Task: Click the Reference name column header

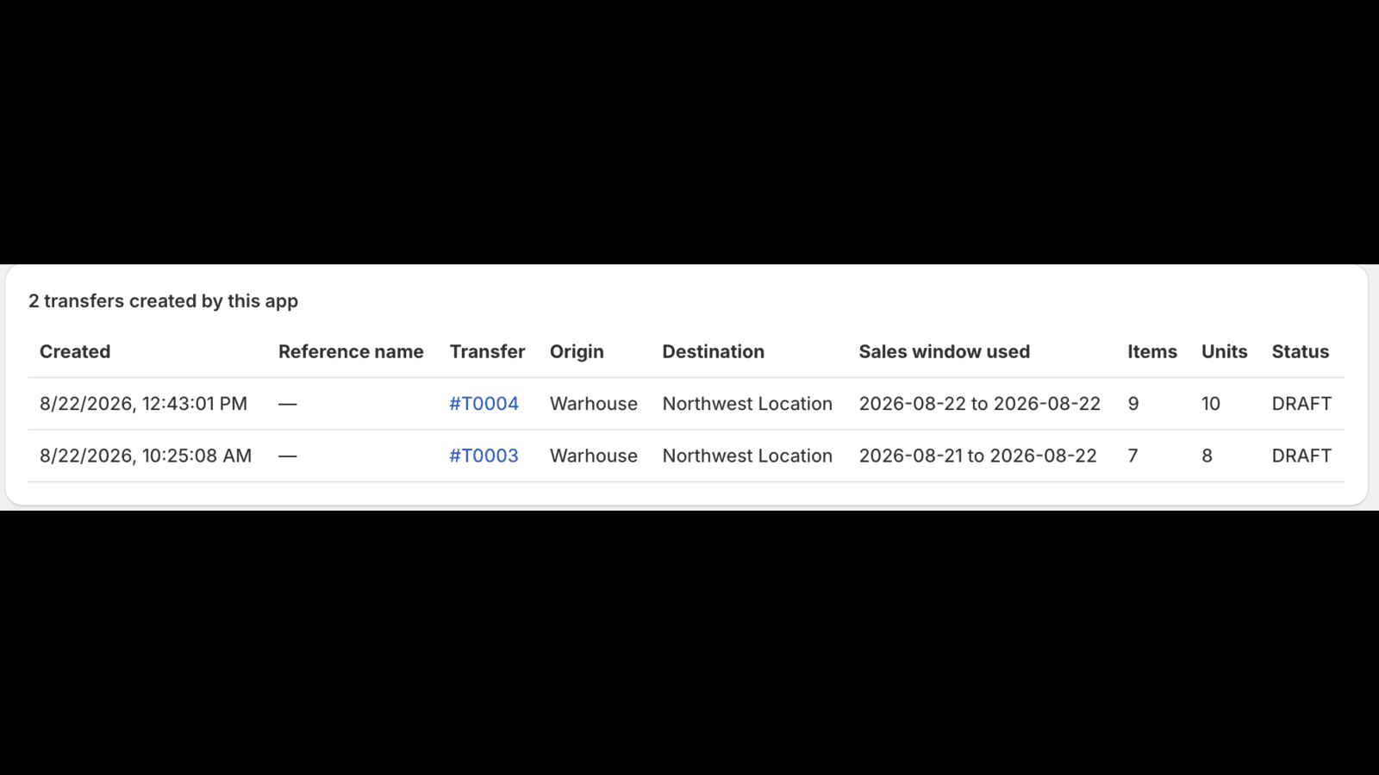Action: click(351, 351)
